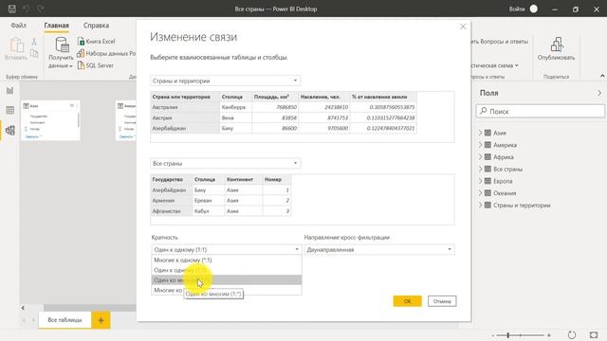Add new layout tab with plus
The width and height of the screenshot is (607, 341).
(101, 320)
